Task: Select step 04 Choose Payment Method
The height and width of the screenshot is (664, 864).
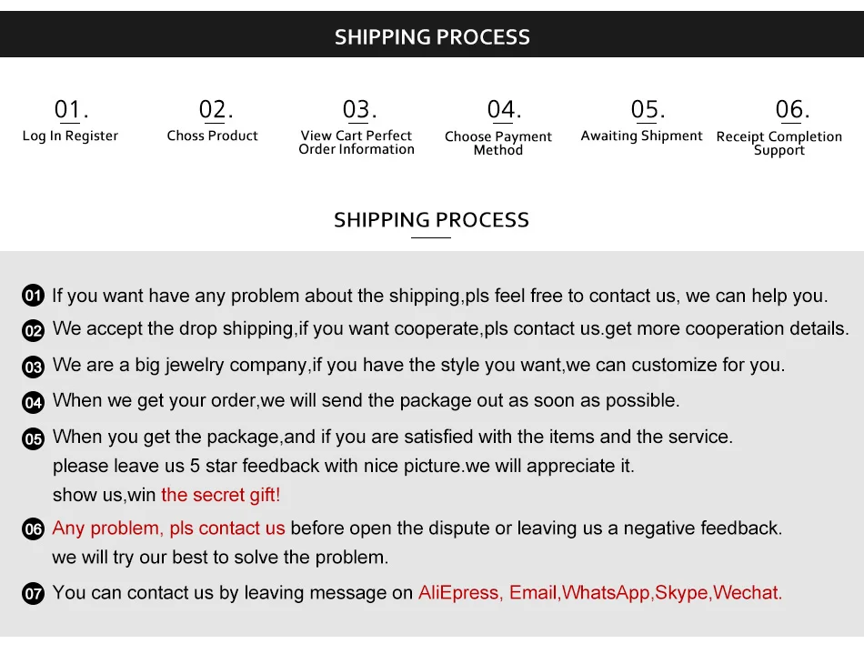Action: (x=498, y=127)
